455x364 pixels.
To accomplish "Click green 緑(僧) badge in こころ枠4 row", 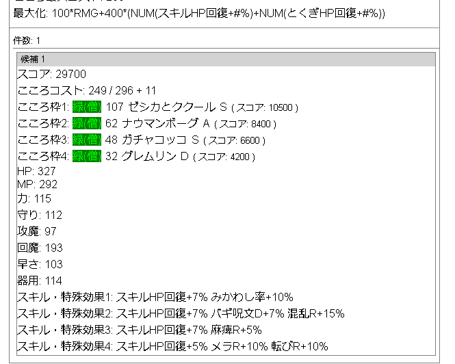I will tap(87, 156).
